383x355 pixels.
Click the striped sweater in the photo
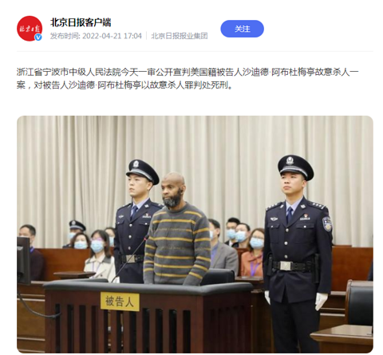point(177,243)
